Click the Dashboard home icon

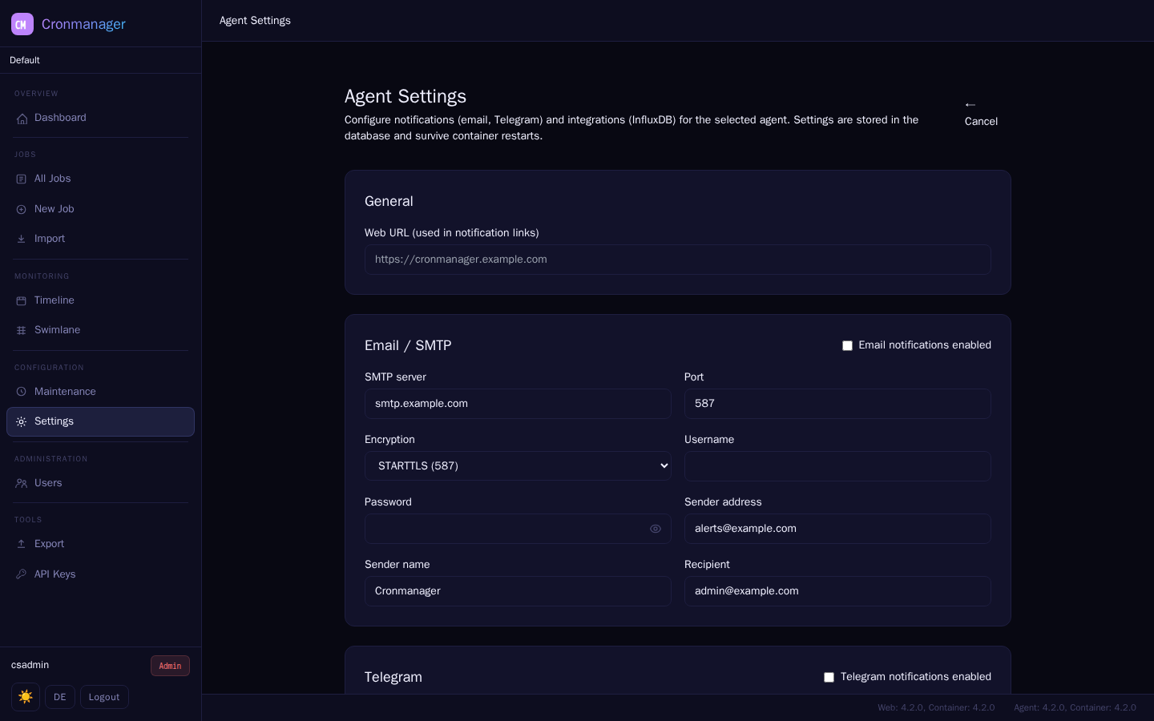pyautogui.click(x=22, y=119)
